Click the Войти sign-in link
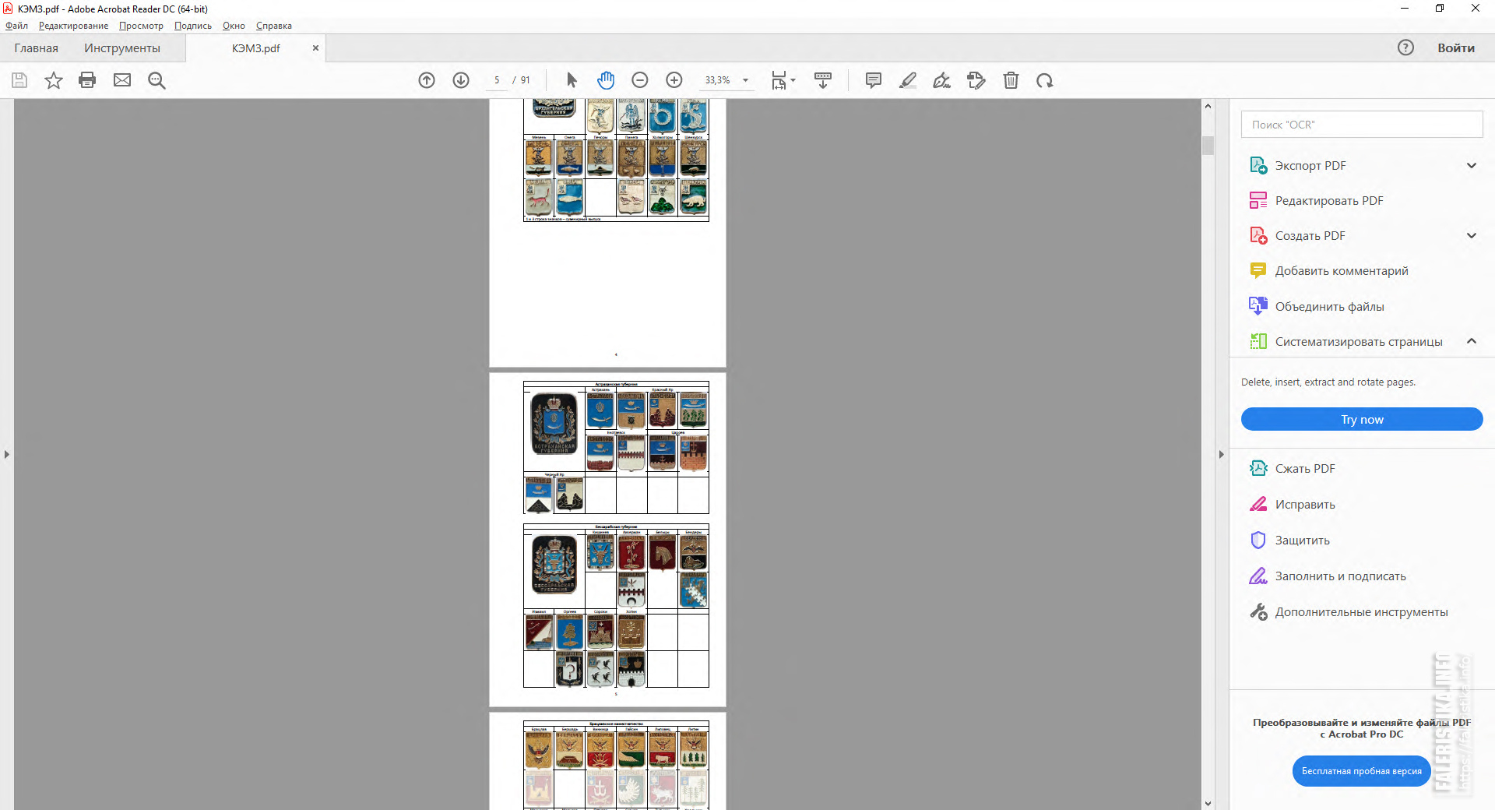1495x810 pixels. (x=1455, y=48)
